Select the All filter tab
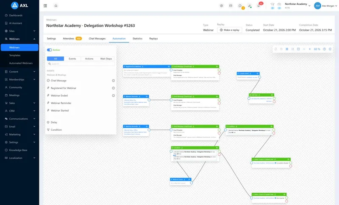The height and width of the screenshot is (205, 339). click(56, 59)
